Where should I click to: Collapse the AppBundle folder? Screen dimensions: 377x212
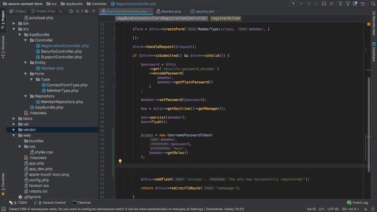tap(19, 35)
